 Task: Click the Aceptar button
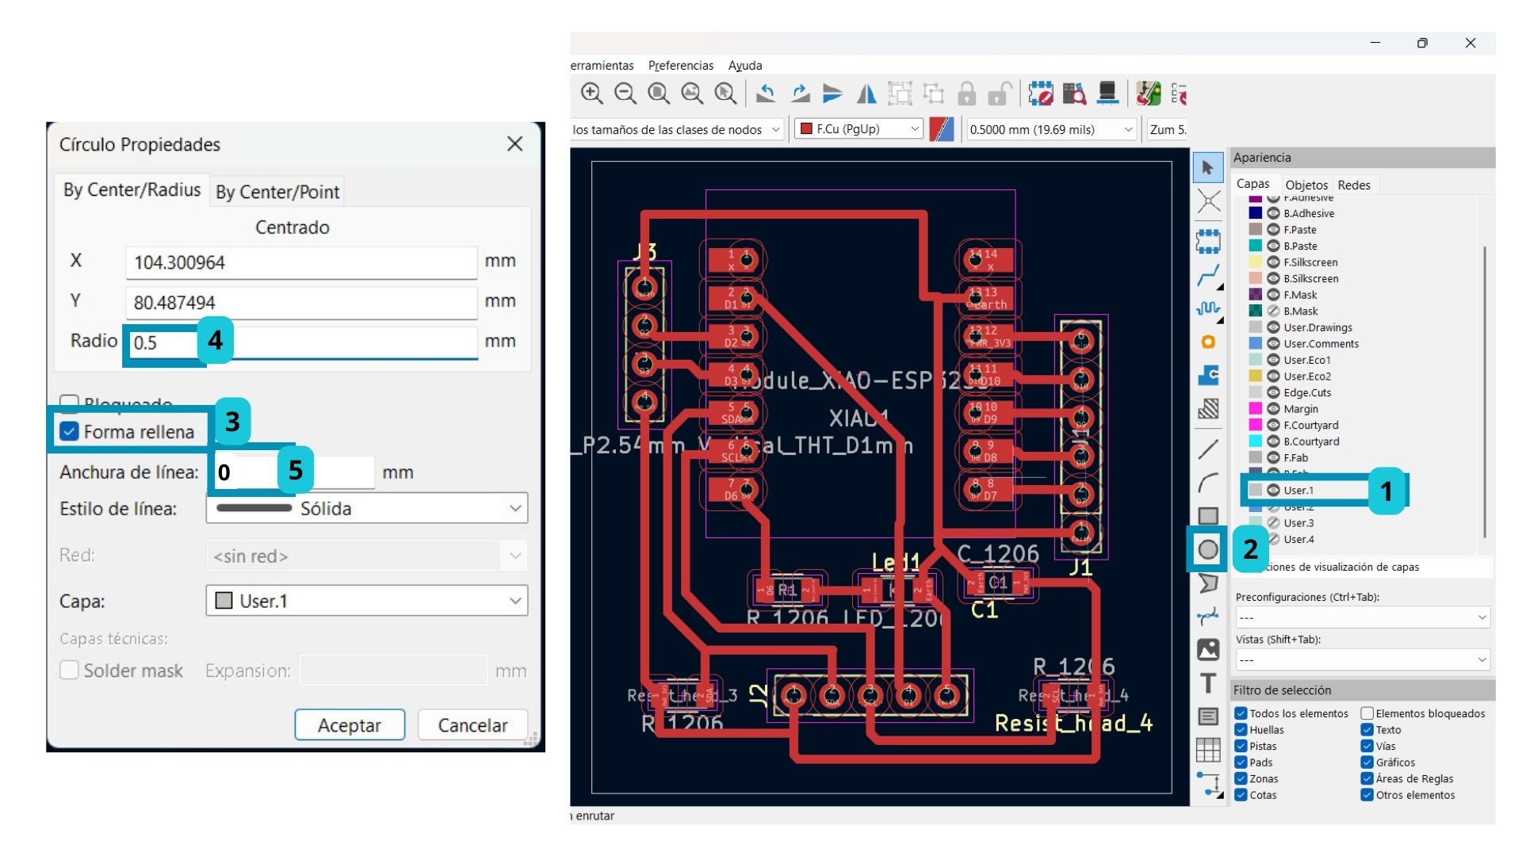[349, 724]
